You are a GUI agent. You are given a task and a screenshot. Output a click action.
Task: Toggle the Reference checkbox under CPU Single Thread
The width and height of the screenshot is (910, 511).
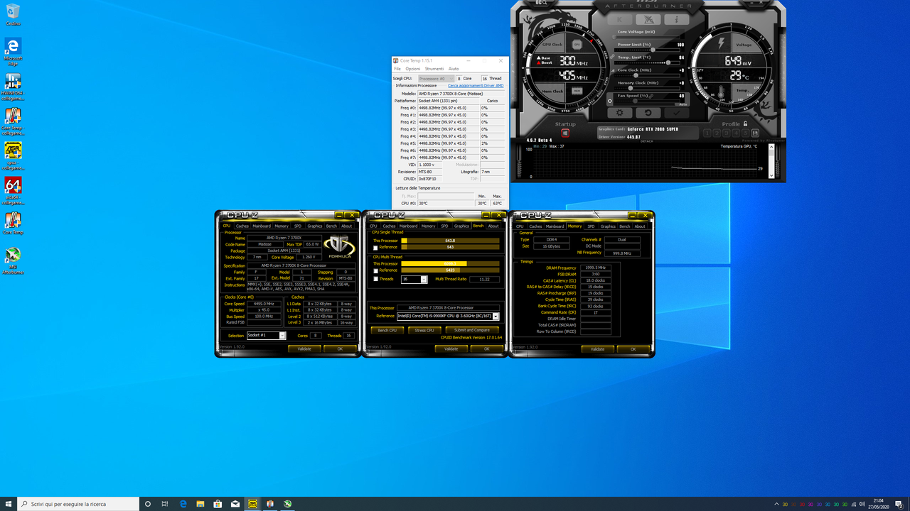tap(375, 247)
